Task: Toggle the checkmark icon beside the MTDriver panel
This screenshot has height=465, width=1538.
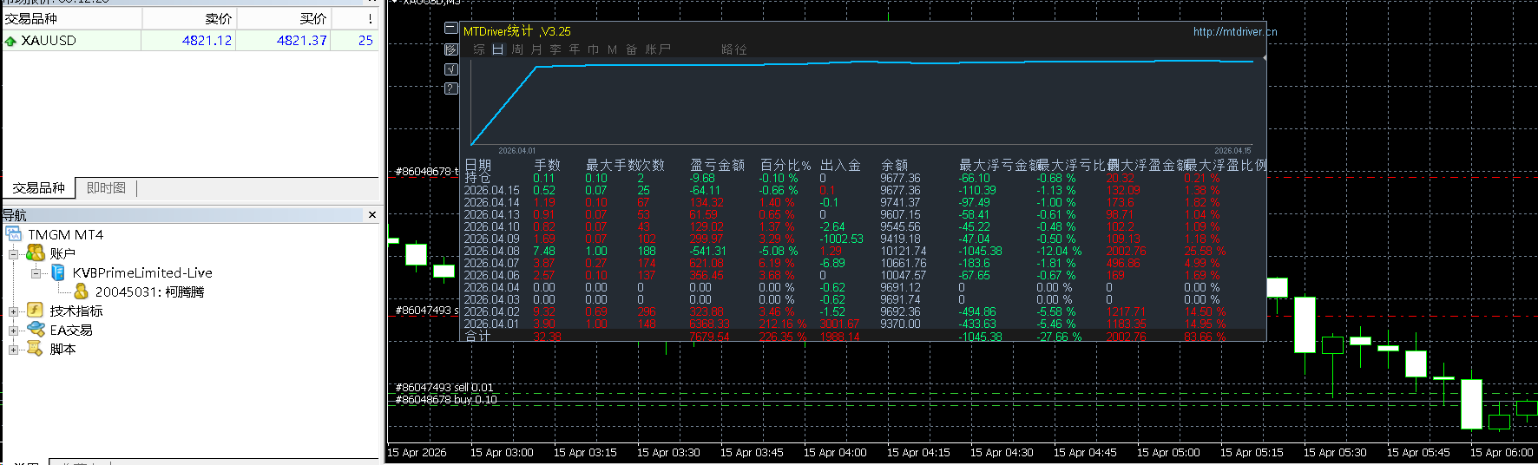Action: 451,69
